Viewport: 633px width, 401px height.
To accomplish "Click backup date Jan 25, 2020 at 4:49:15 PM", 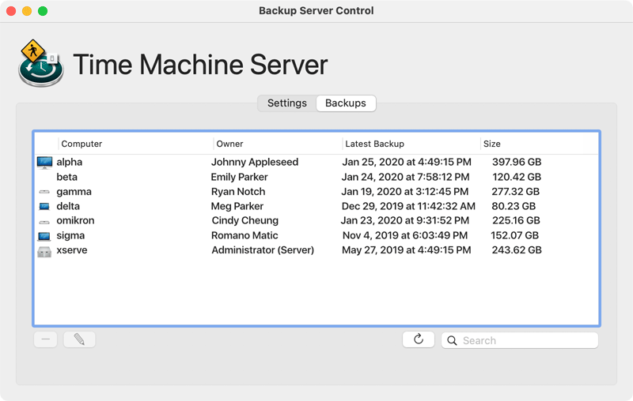I will [x=407, y=163].
